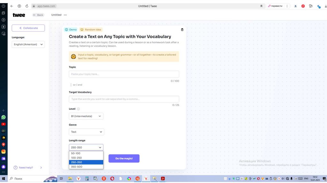Screen dimensions: 327x183
Task: Open the browser downloads arrow
Action: point(325,6)
